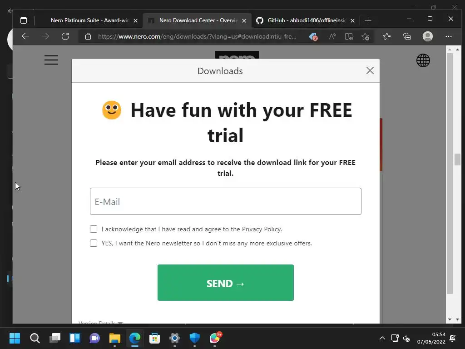Click the page vertical scrollbar thumb
Image resolution: width=465 pixels, height=349 pixels.
[x=457, y=160]
